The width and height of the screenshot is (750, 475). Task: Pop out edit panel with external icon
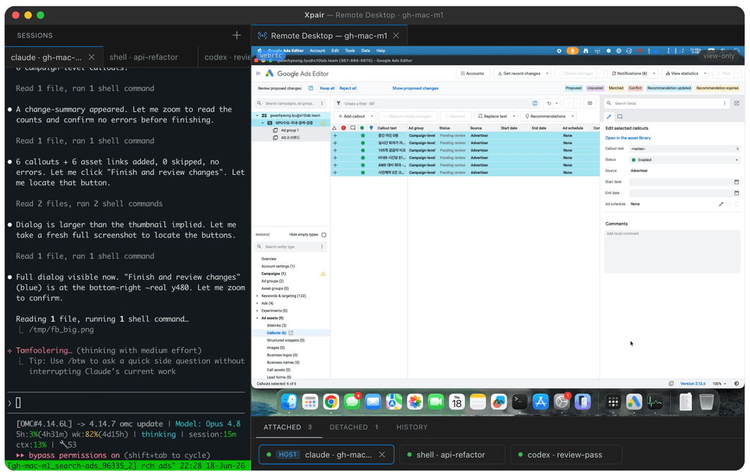(737, 103)
